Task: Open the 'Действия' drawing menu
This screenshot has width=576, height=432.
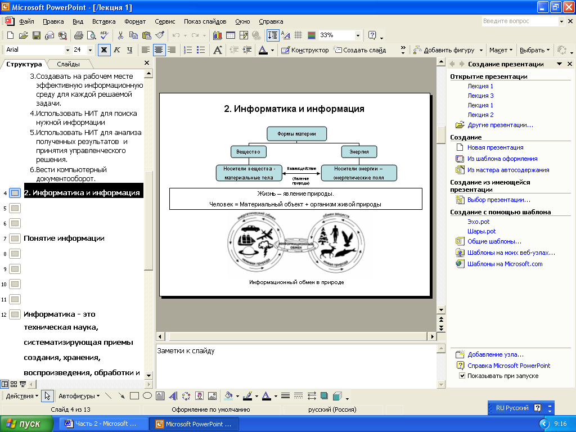Action: pyautogui.click(x=22, y=395)
